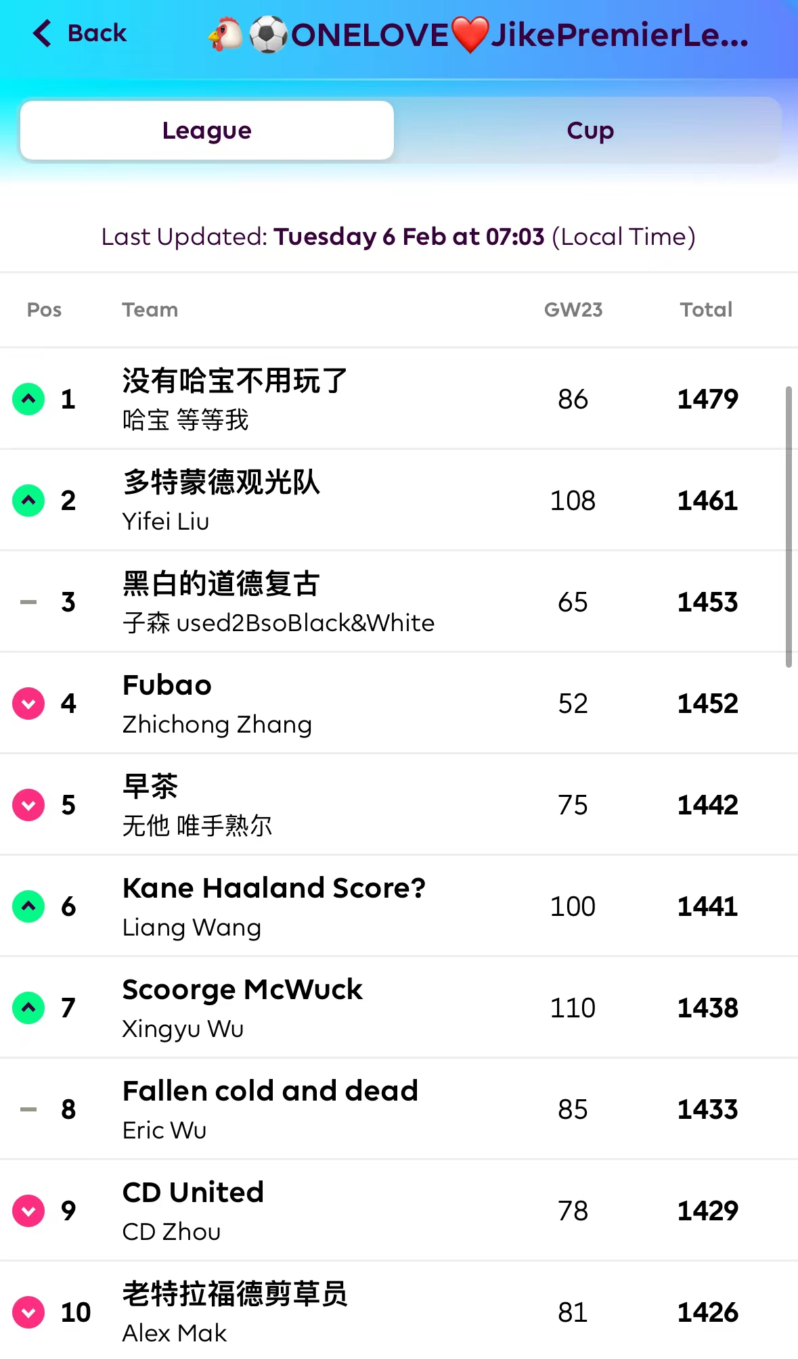Image resolution: width=798 pixels, height=1359 pixels.
Task: Click red down arrow beside position 5
Action: click(x=28, y=805)
